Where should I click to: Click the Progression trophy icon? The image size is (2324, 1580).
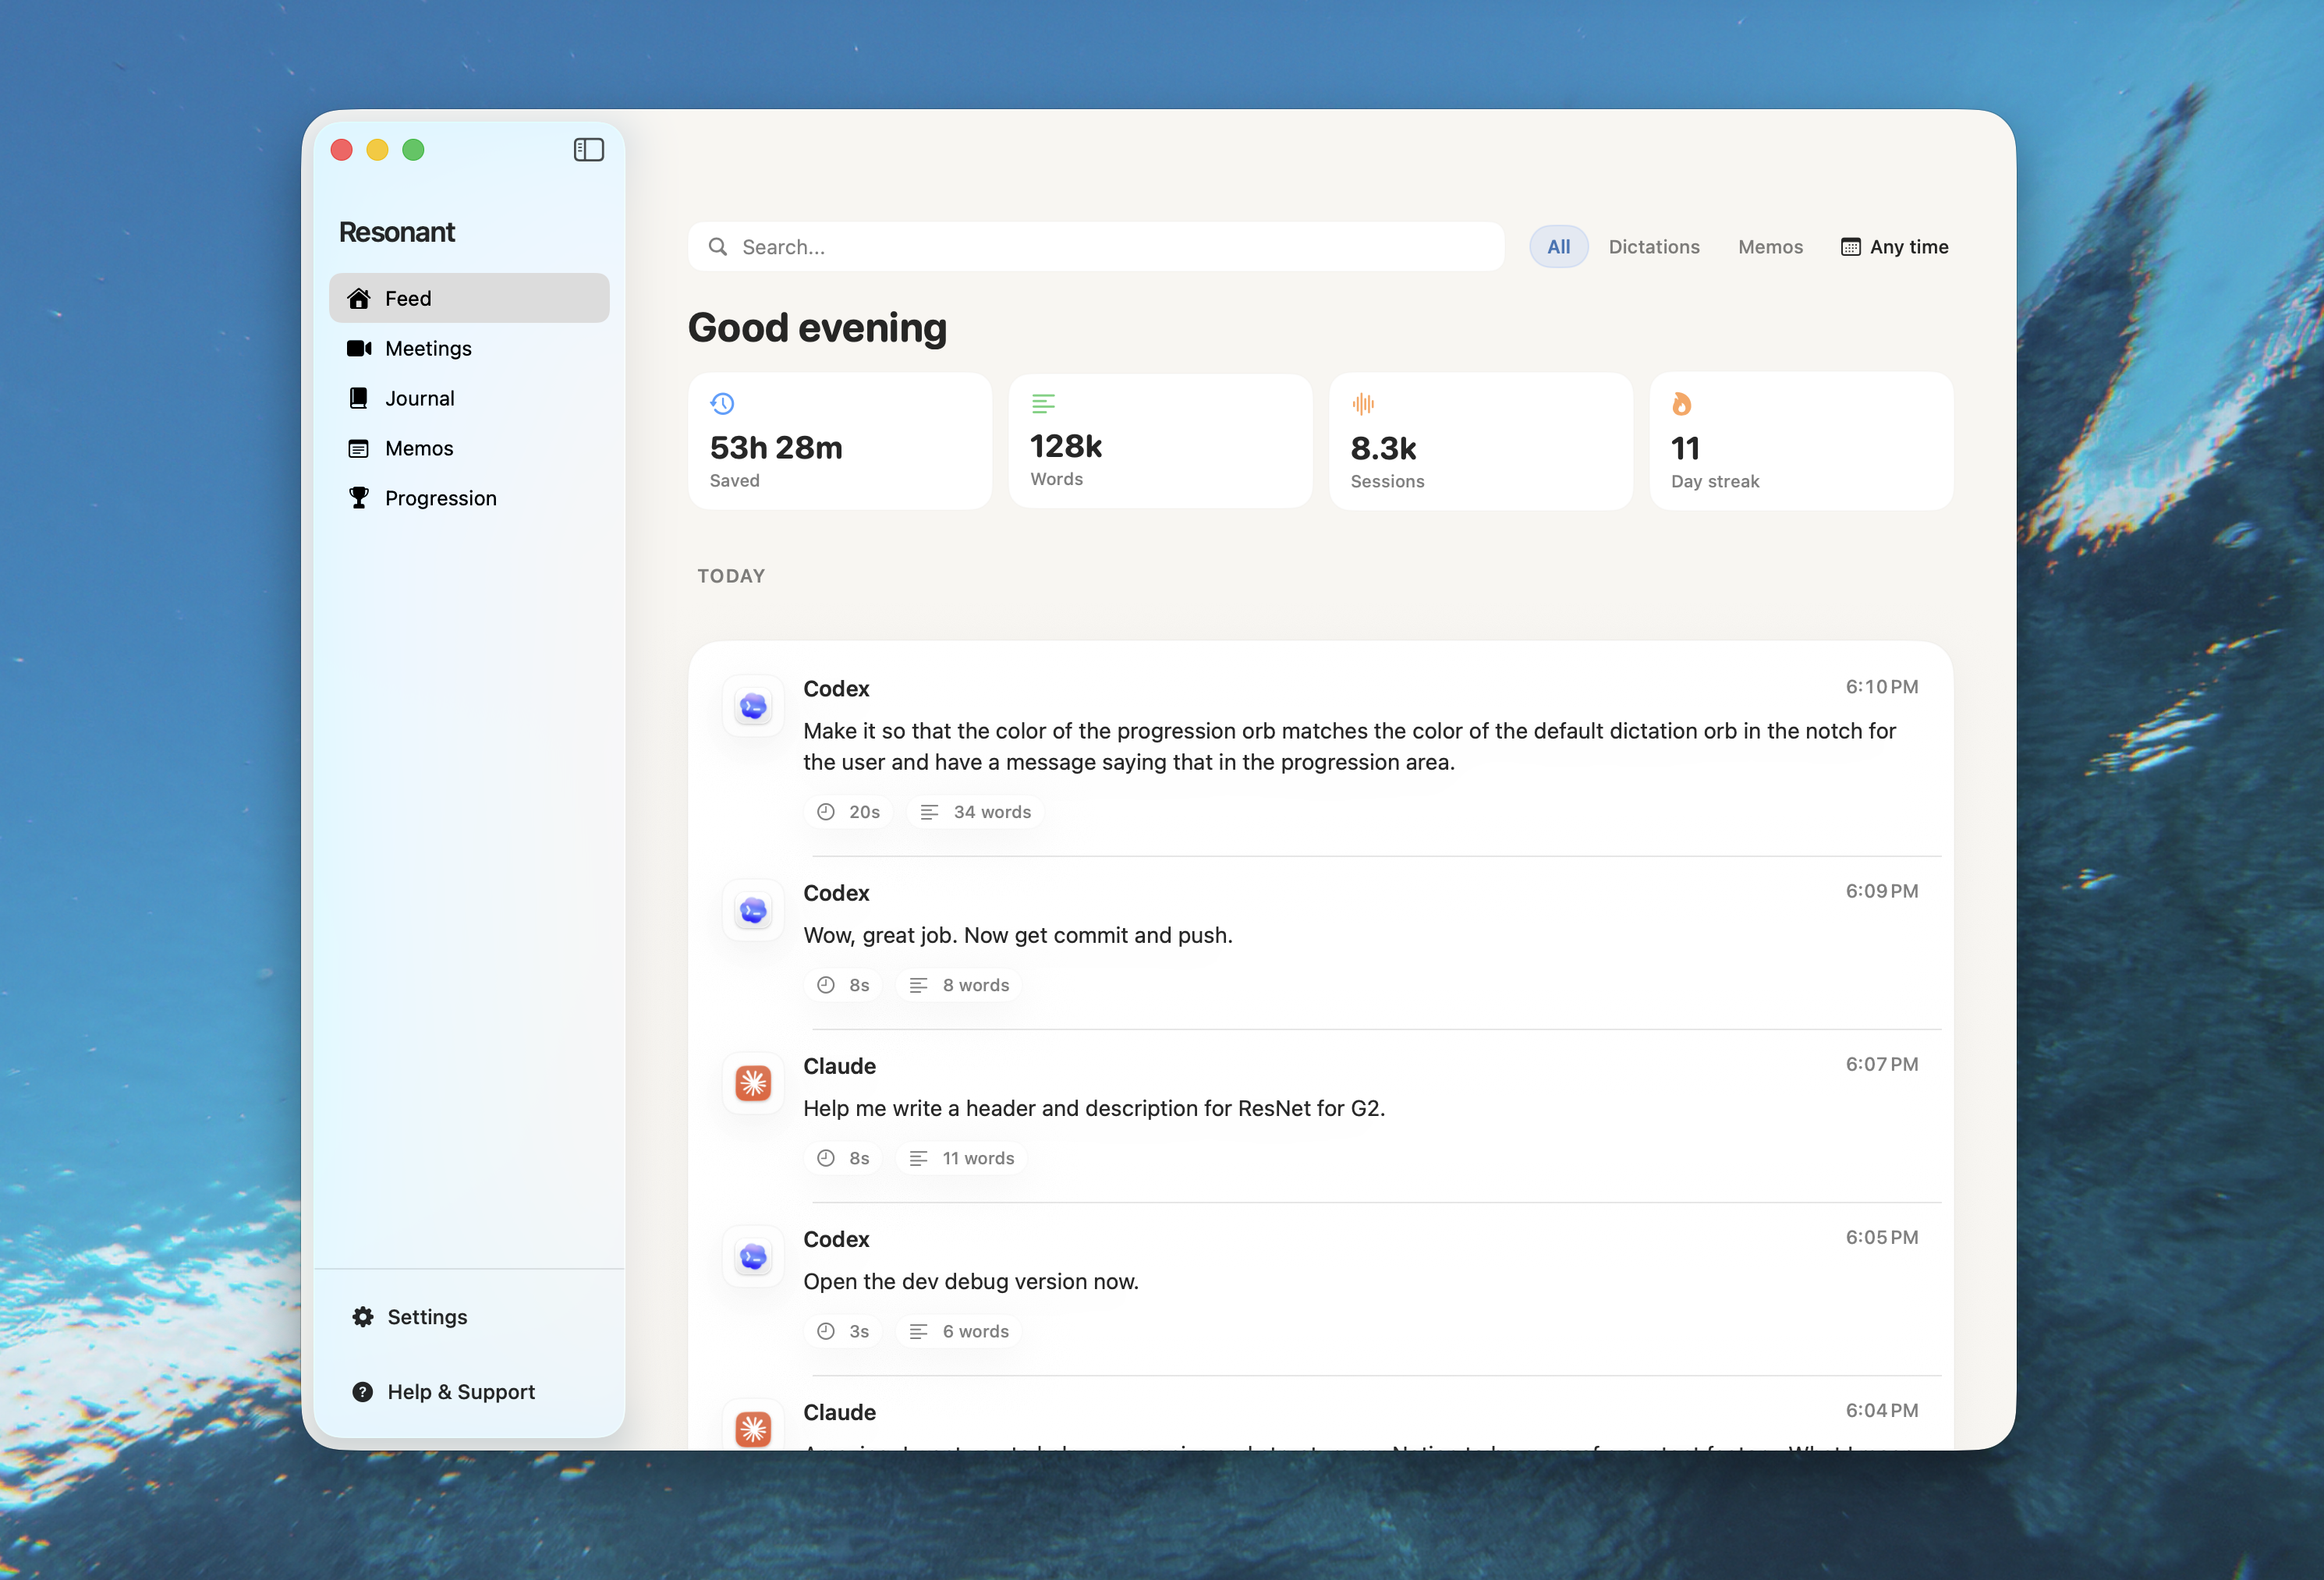click(x=358, y=497)
